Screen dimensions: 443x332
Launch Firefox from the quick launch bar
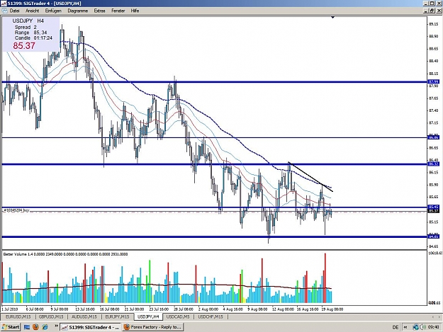(x=35, y=327)
